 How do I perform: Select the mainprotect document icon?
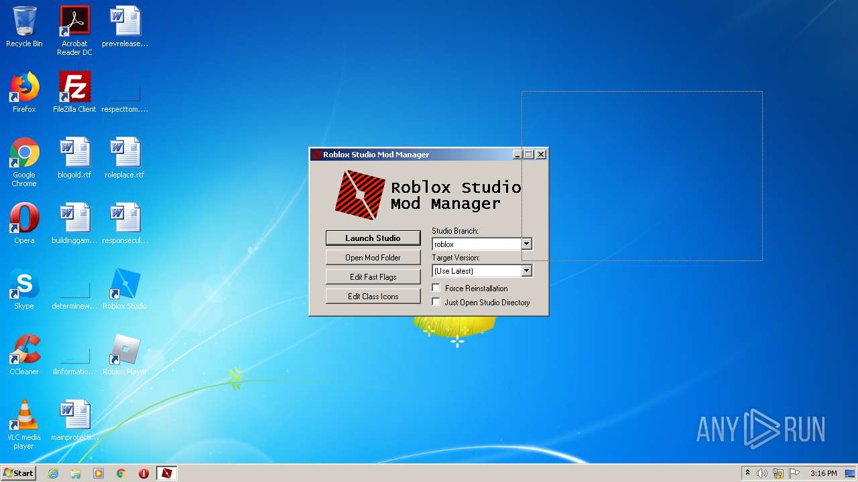tap(74, 420)
